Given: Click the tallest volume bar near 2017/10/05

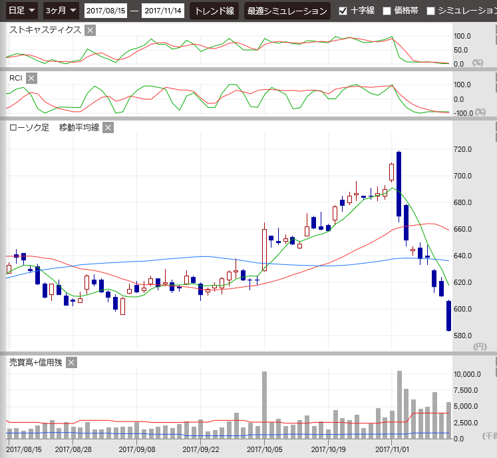Looking at the screenshot, I should pos(264,405).
